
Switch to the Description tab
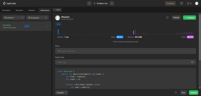[x=6, y=10]
